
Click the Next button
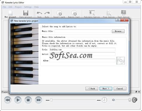[x=106, y=88]
